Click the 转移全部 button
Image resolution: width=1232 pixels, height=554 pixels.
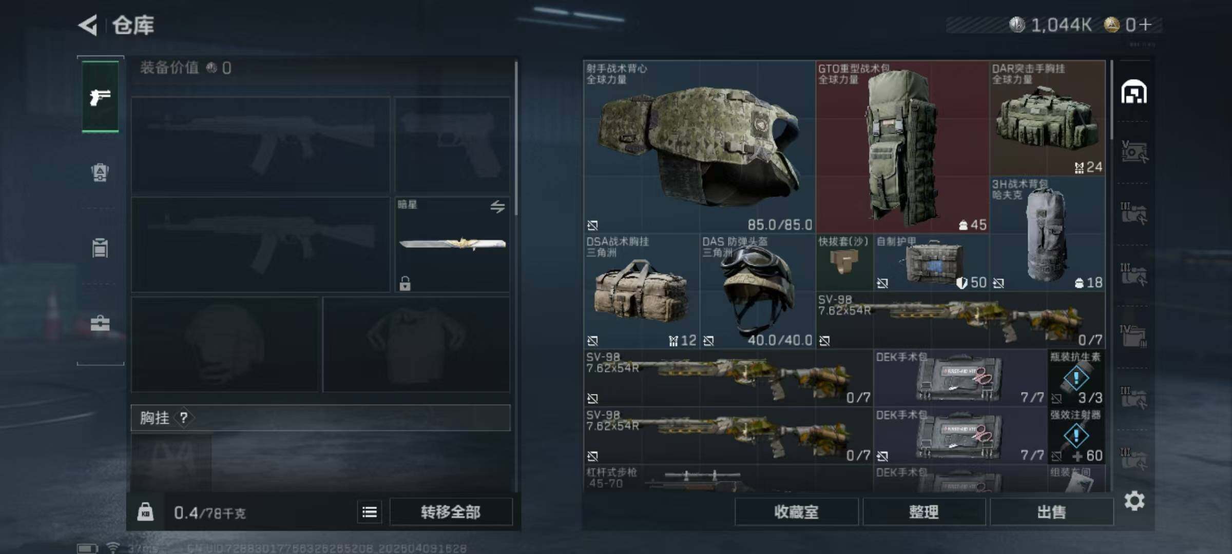pos(451,512)
